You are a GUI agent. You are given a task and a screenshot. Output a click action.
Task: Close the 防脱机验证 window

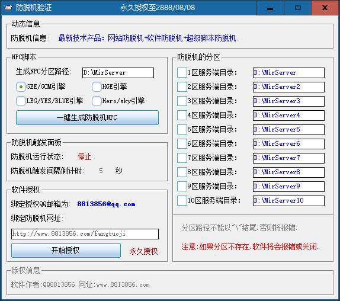[325, 8]
